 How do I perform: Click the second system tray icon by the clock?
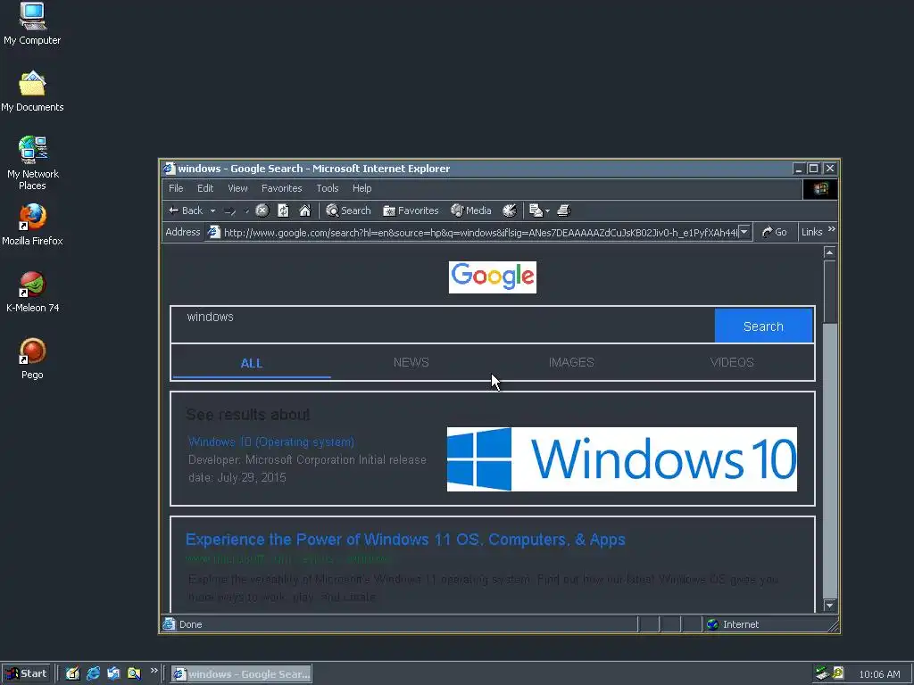coord(838,673)
